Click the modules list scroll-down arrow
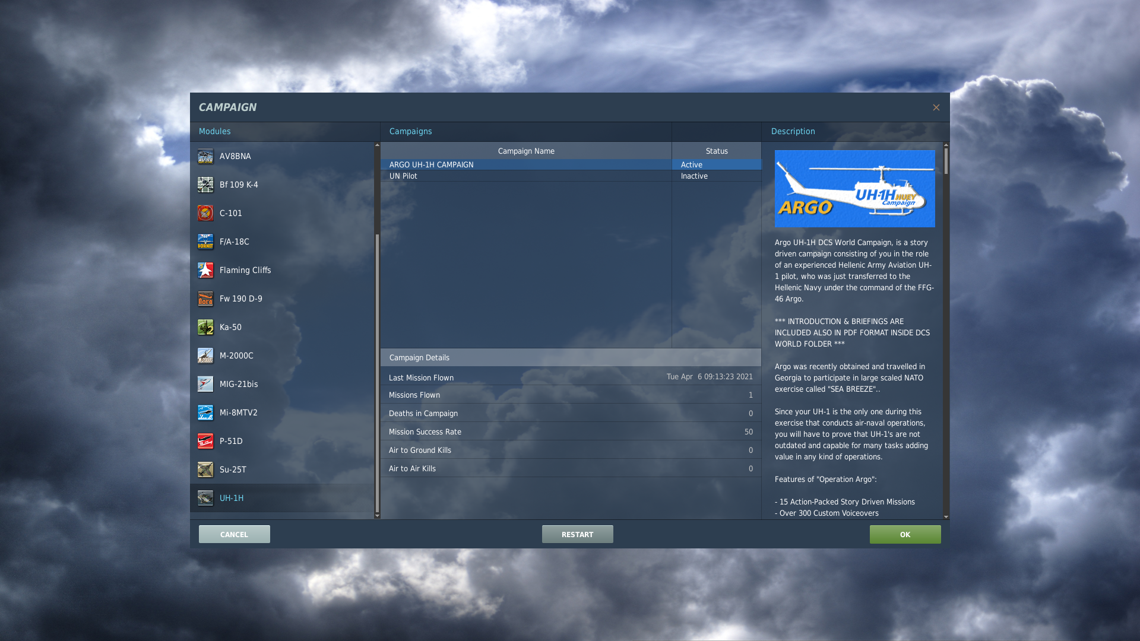This screenshot has height=641, width=1140. (x=377, y=516)
